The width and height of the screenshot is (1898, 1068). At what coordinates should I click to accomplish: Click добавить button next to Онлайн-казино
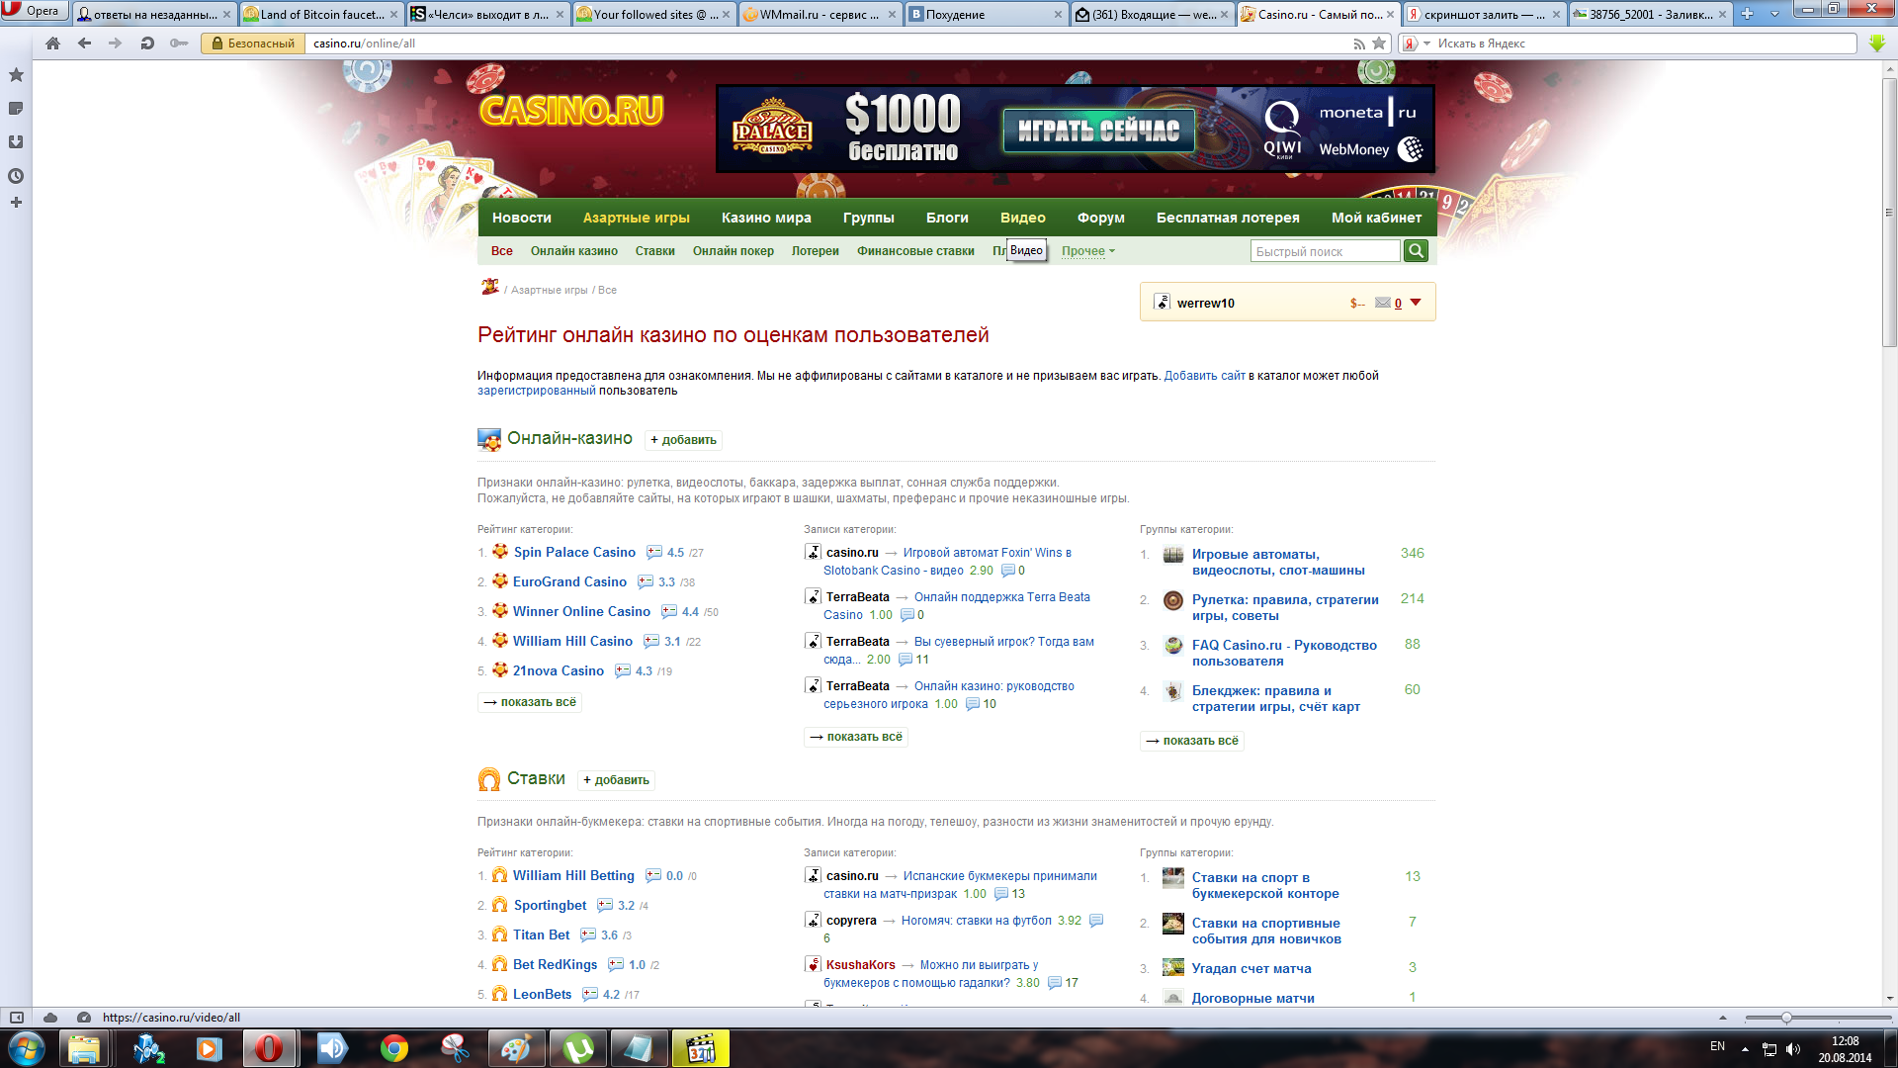pyautogui.click(x=683, y=440)
